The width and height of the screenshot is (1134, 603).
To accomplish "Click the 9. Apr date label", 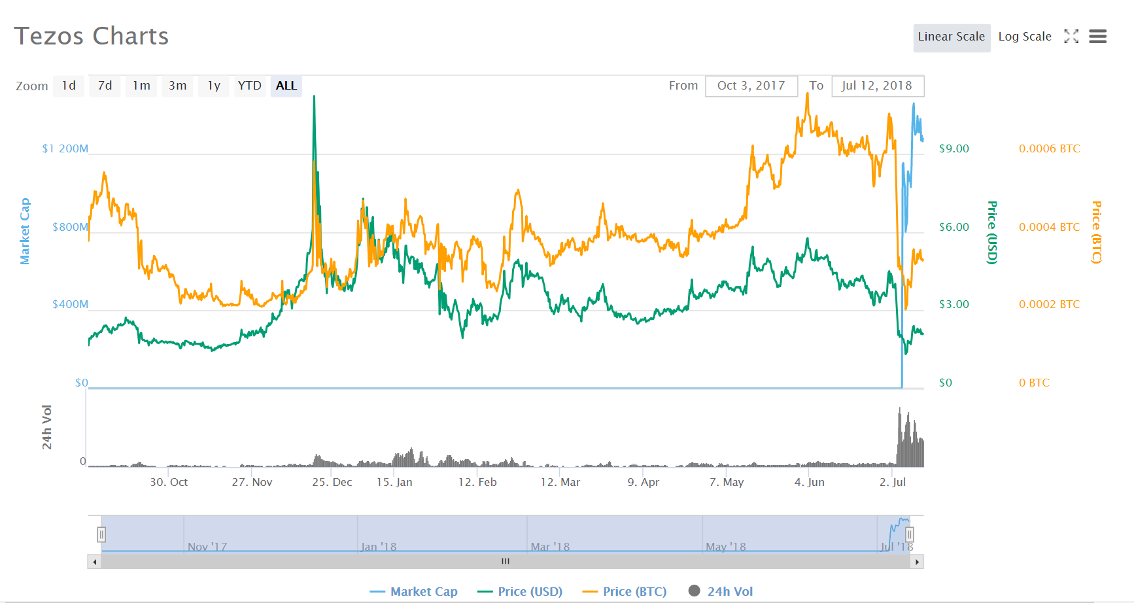I will tap(644, 482).
